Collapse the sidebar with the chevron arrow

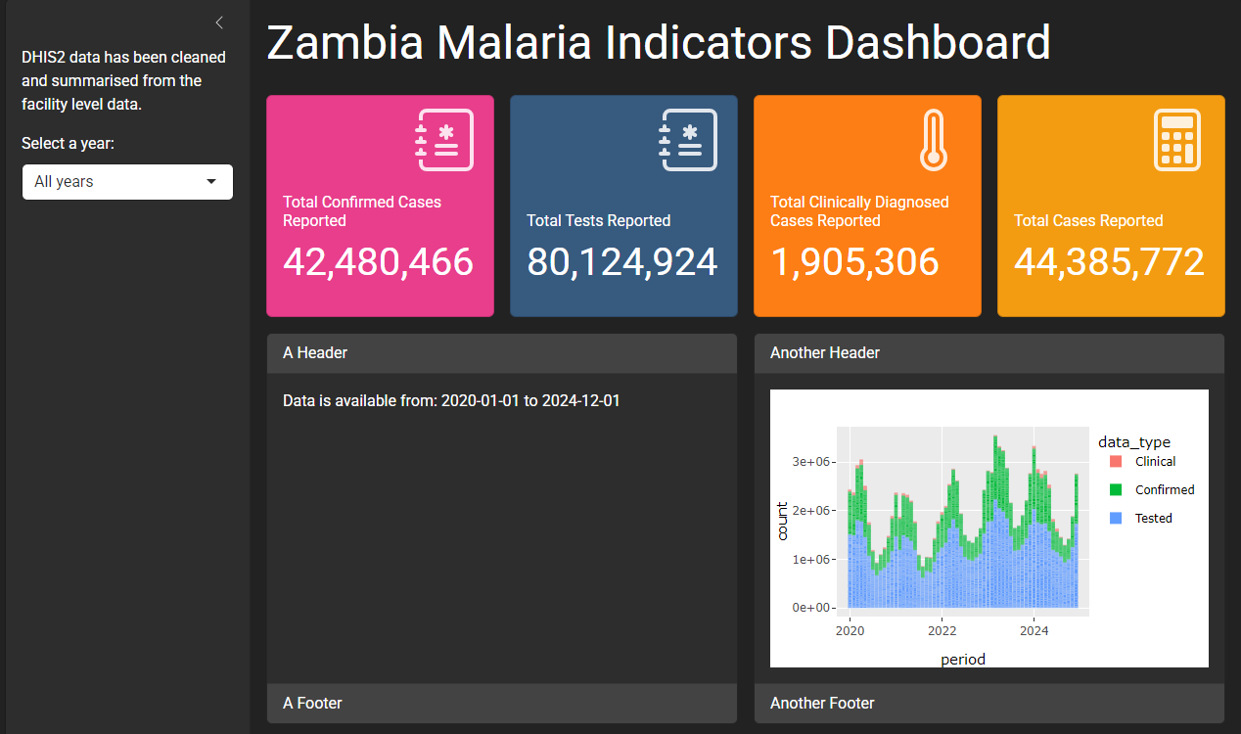point(219,23)
